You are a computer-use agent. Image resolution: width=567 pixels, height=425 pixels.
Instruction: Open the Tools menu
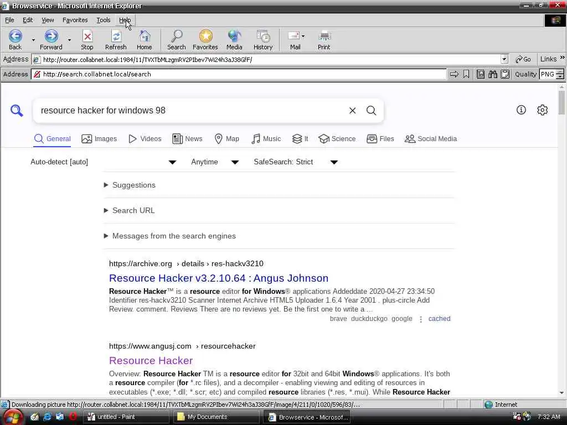(x=103, y=20)
